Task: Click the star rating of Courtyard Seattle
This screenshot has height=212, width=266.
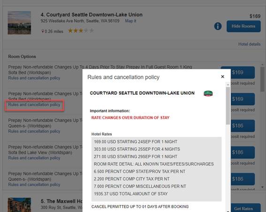Action: pyautogui.click(x=81, y=30)
